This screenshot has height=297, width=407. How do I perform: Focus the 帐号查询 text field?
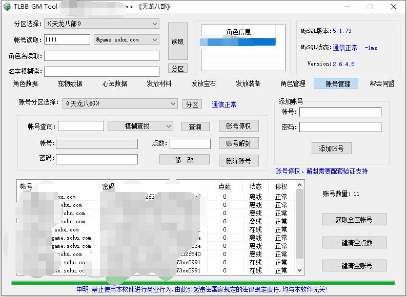(x=81, y=126)
